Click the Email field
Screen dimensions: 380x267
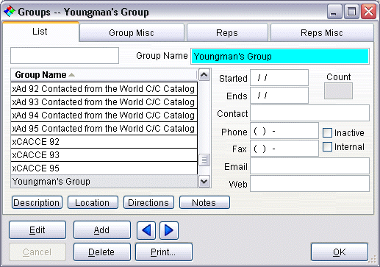pos(309,166)
